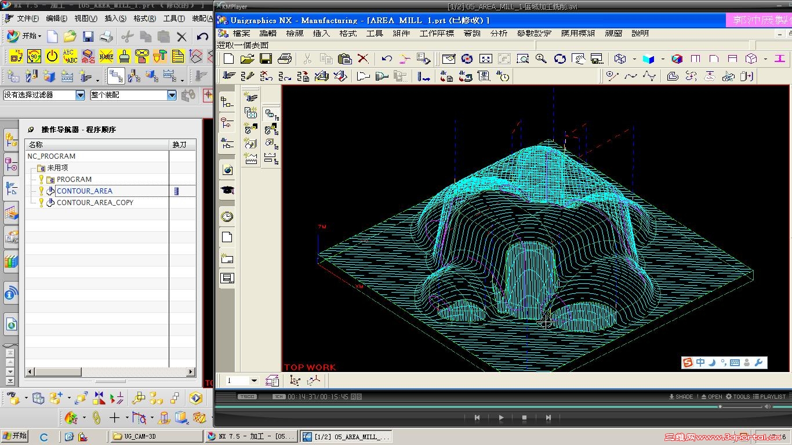The image size is (792, 445).
Task: Click the Print icon in NX toolbar
Action: [106, 37]
